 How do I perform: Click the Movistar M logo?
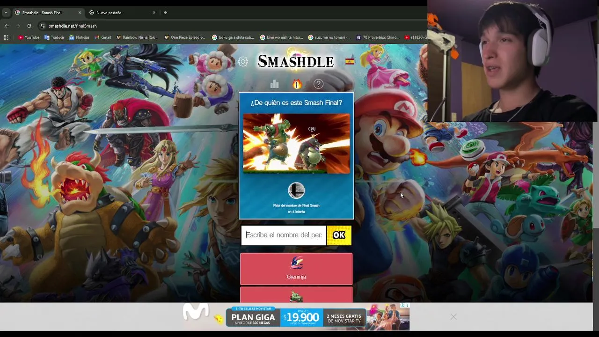(x=196, y=312)
